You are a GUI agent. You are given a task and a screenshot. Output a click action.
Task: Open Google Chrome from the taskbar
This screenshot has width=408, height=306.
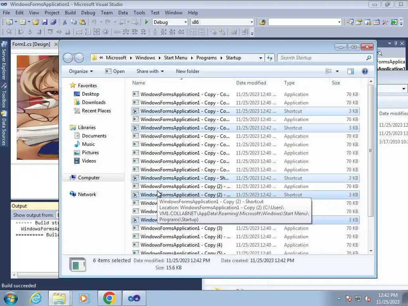point(109,298)
